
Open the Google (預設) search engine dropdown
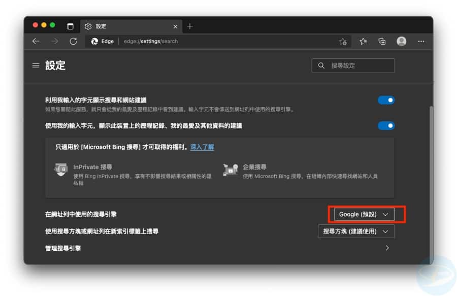(364, 214)
